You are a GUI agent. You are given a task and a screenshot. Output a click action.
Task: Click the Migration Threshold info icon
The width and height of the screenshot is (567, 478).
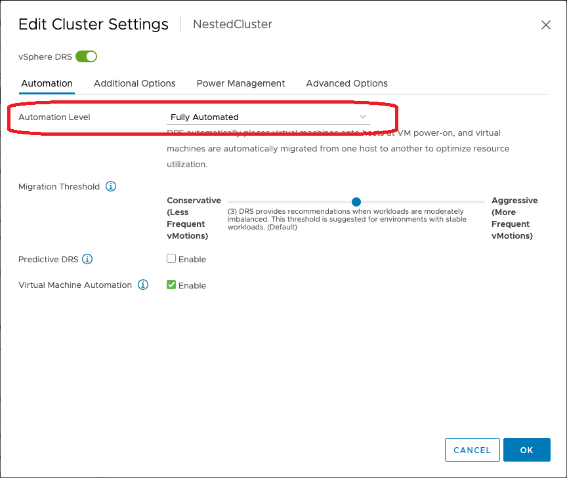(111, 187)
